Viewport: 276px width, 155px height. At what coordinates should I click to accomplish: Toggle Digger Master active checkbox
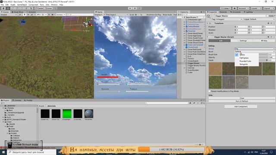[x=213, y=16]
